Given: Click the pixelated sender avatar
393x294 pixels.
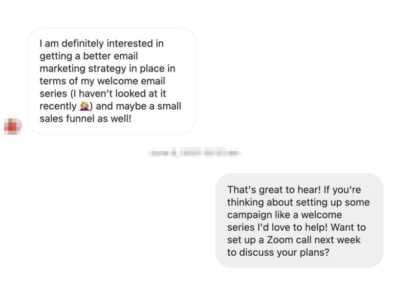Looking at the screenshot, I should pos(12,125).
